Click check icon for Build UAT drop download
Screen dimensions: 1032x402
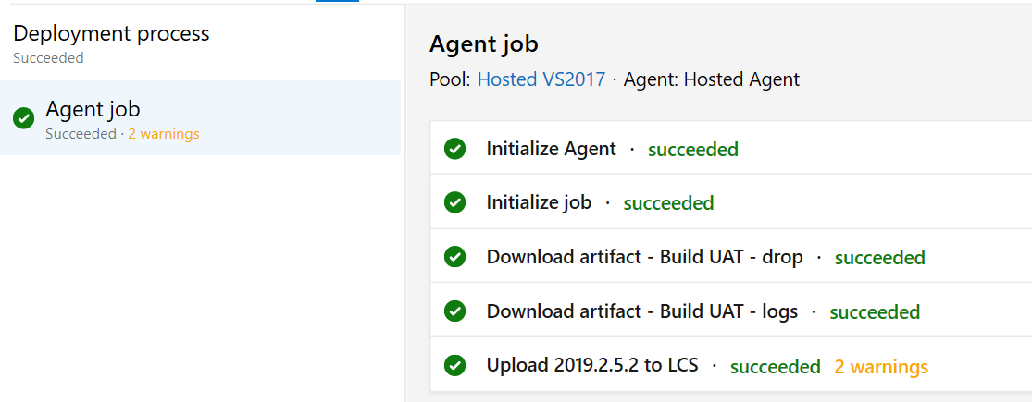coord(454,257)
